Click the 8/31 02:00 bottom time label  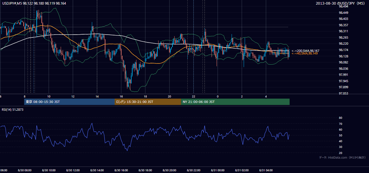(242, 170)
